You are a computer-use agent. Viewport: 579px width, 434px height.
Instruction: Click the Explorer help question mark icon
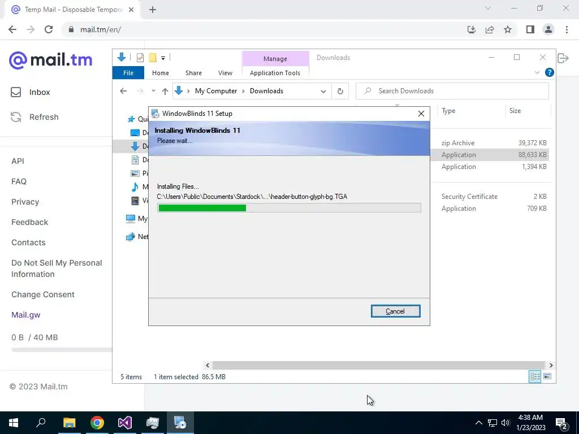[550, 73]
